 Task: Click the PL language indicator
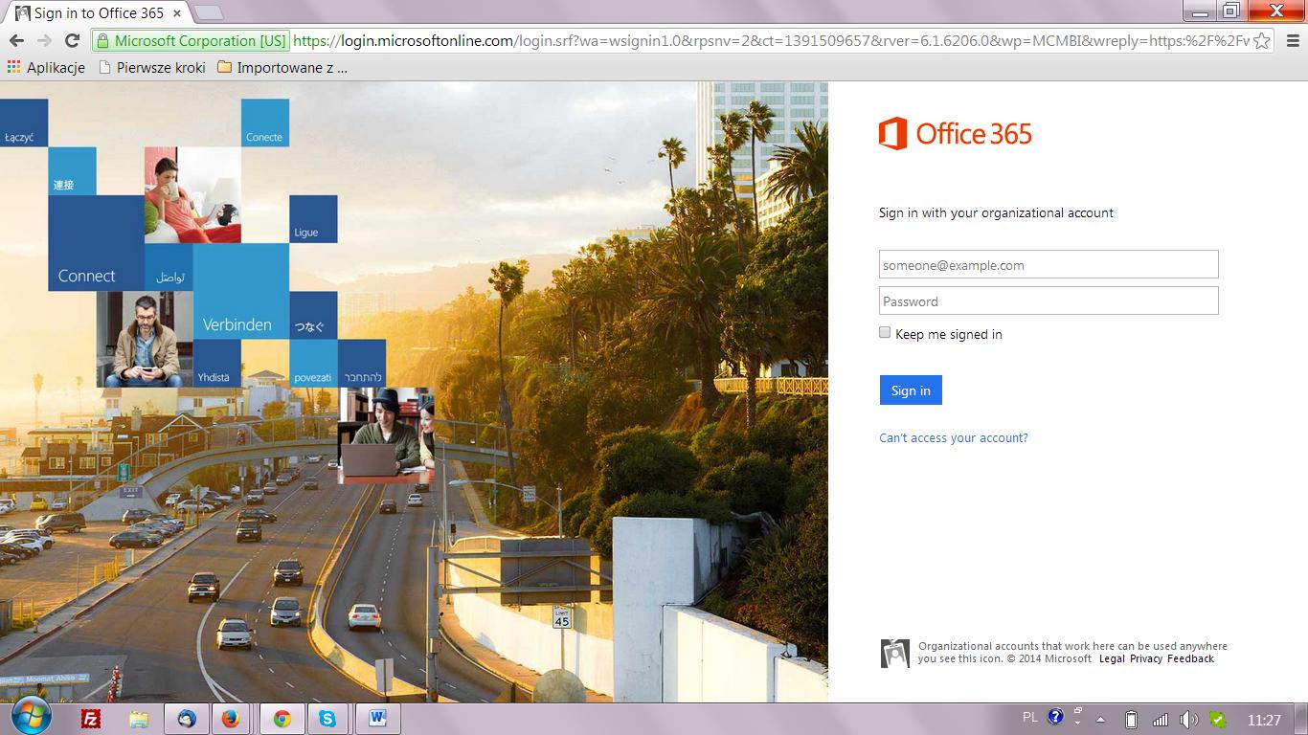pos(1030,717)
